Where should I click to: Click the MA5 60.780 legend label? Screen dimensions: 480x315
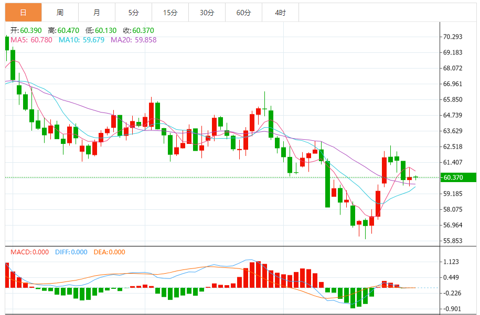pos(31,40)
